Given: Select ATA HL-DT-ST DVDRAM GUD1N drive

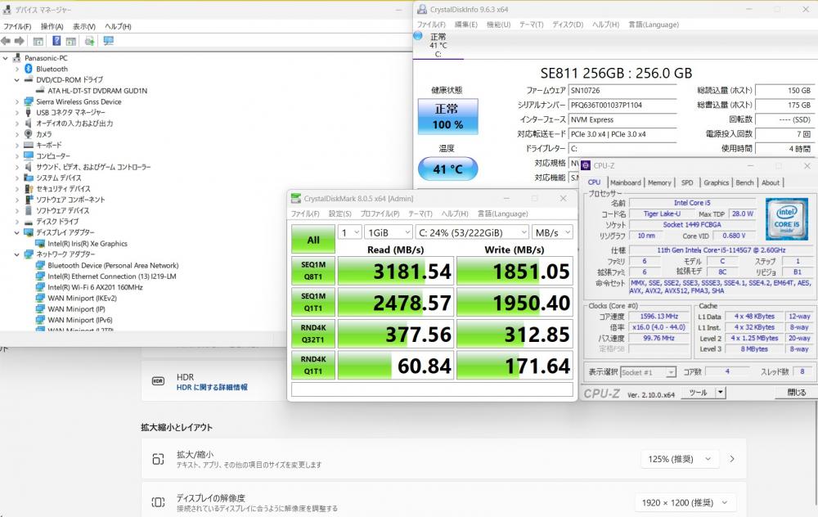Looking at the screenshot, I should coord(97,91).
